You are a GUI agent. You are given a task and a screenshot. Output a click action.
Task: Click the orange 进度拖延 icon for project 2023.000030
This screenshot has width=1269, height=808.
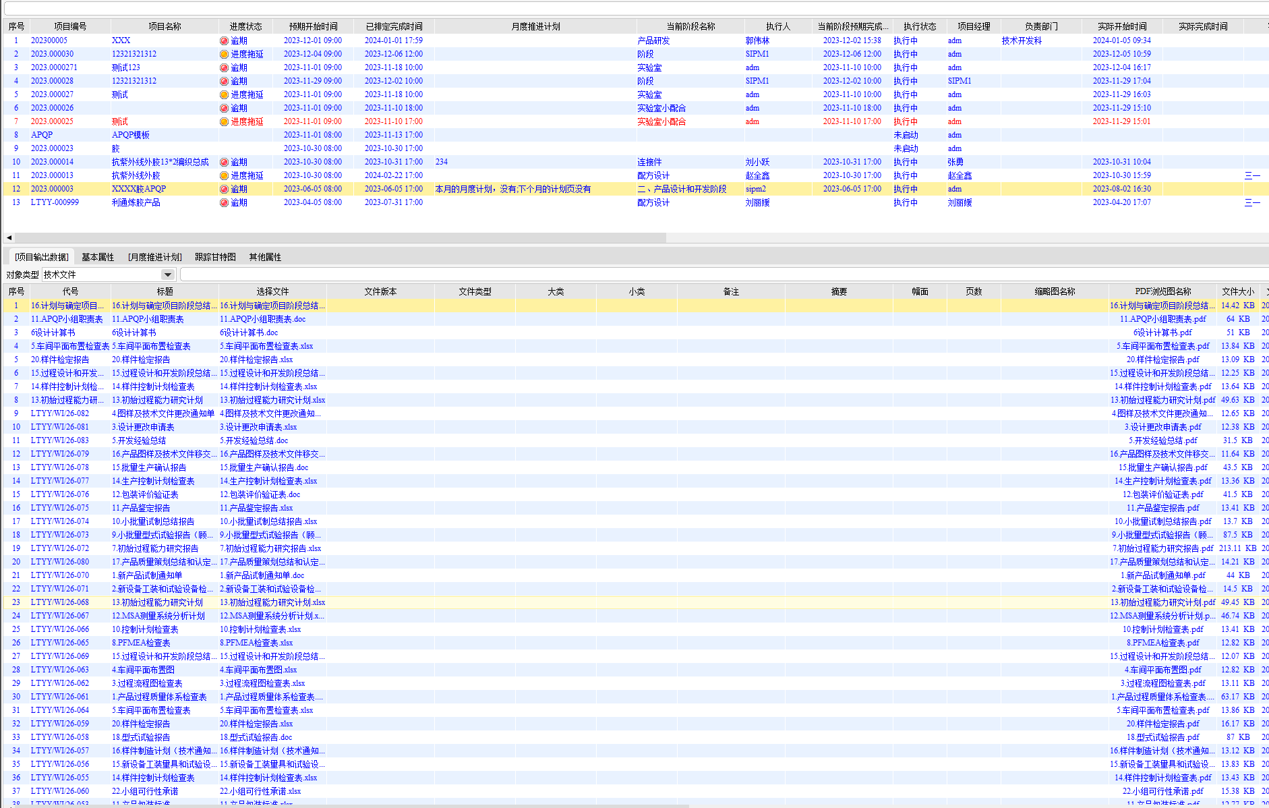[224, 54]
